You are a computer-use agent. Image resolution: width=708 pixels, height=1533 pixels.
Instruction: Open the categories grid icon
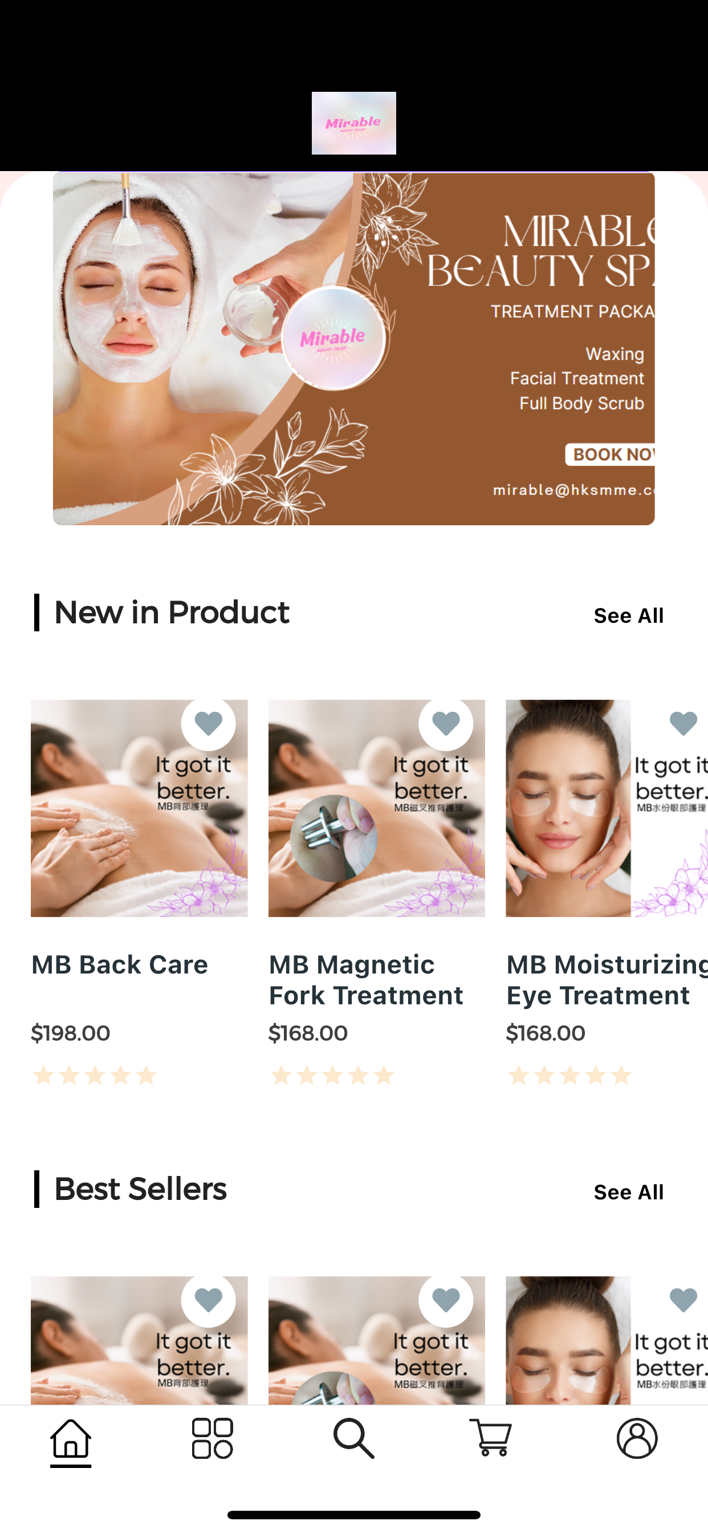point(212,1439)
